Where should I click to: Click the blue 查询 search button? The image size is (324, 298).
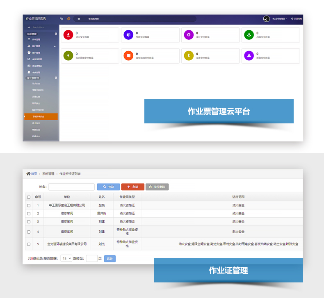tap(108, 187)
